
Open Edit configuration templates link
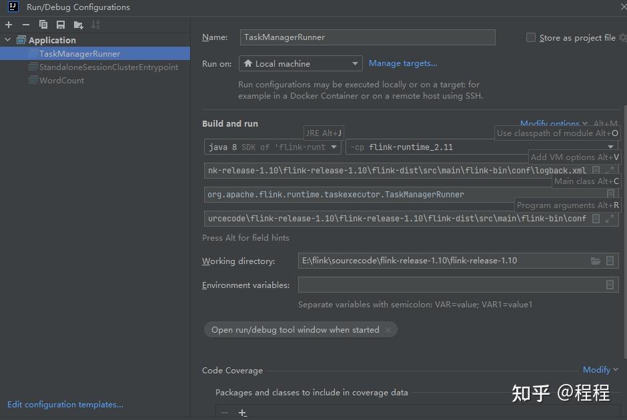click(x=65, y=405)
